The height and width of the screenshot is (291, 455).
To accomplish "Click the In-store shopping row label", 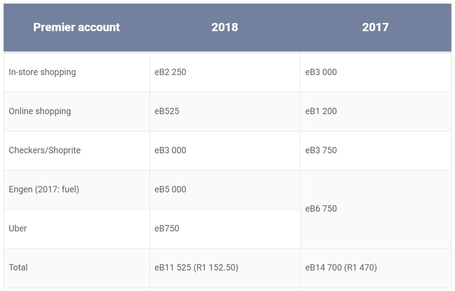I will 42,72.
